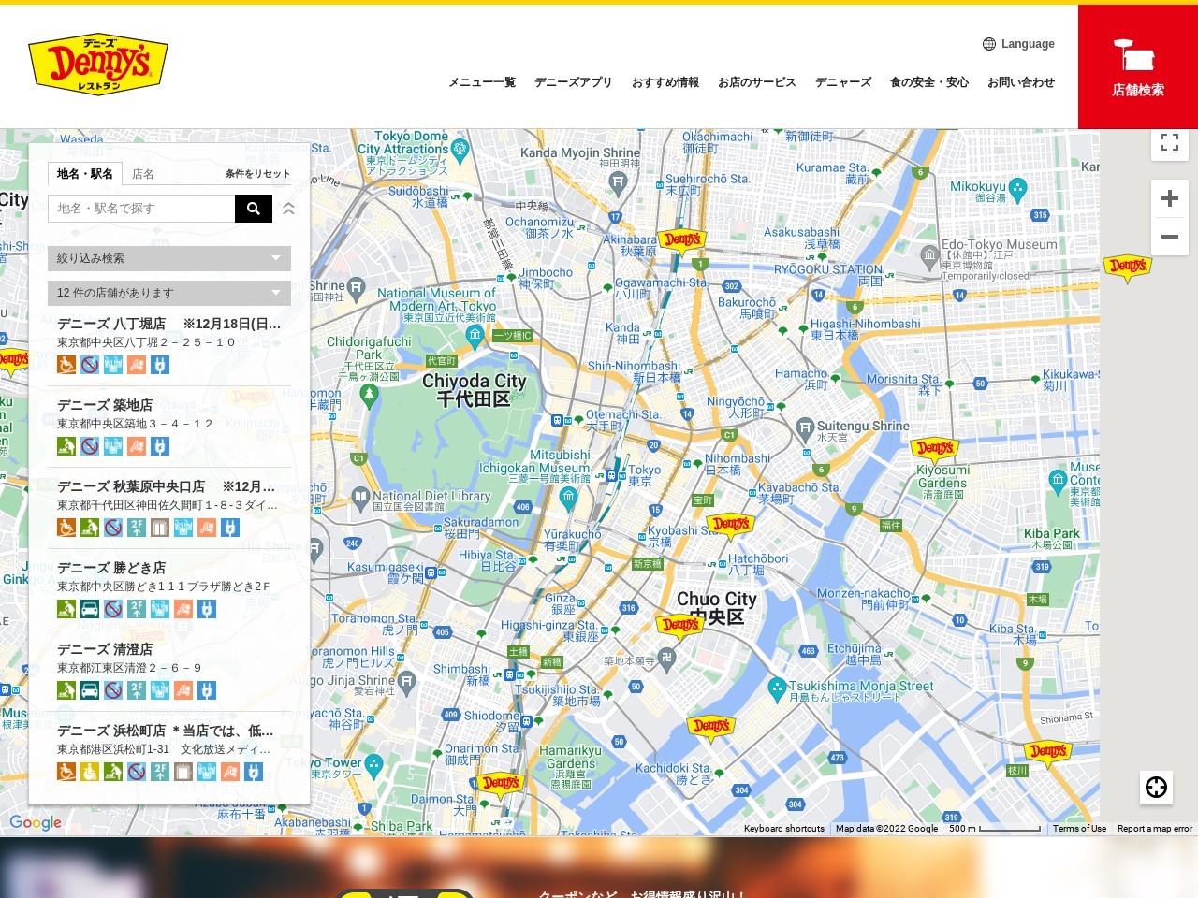
Task: Click baby-changing icon for 築地店
Action: point(66,446)
